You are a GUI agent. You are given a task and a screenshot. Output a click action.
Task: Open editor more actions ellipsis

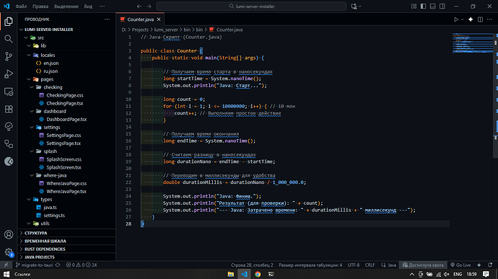coord(489,19)
